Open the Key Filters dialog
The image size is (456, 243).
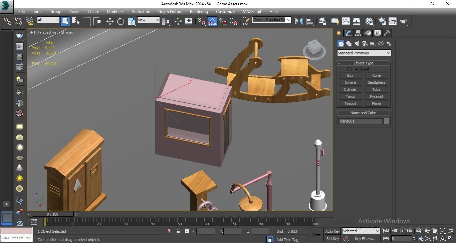[x=365, y=239]
